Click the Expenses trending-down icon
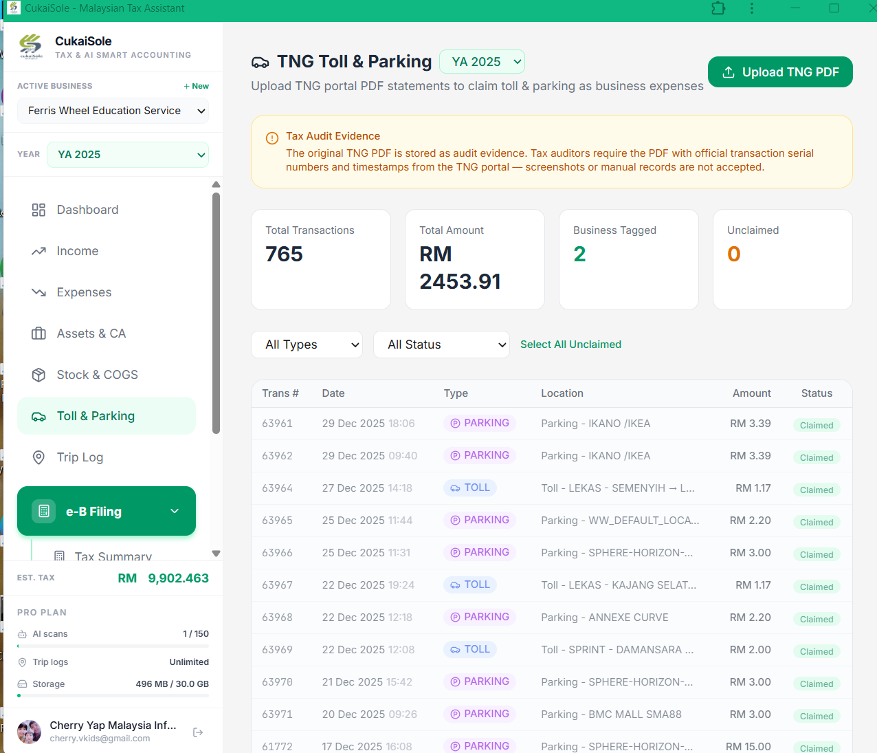 pyautogui.click(x=38, y=292)
